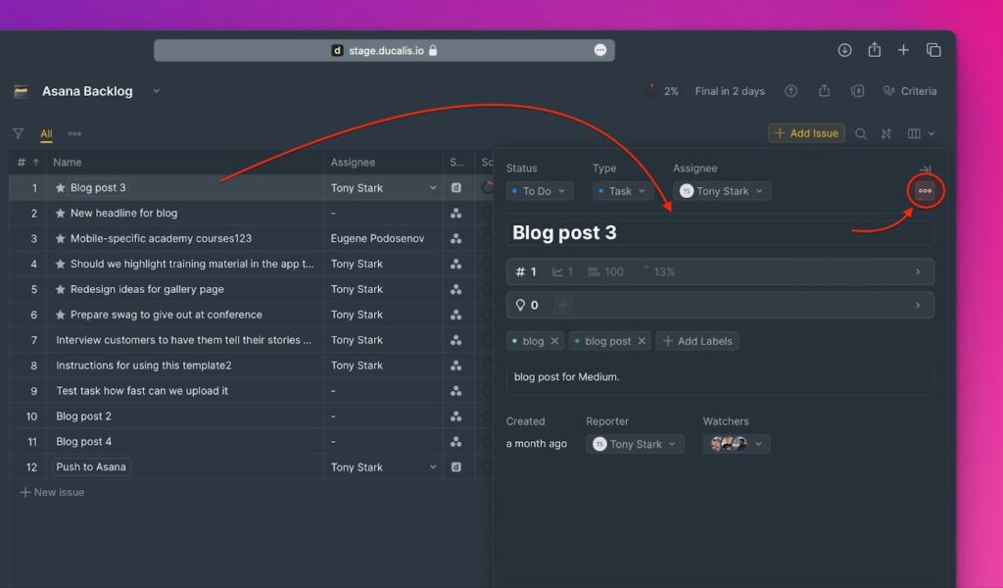This screenshot has height=588, width=1003.
Task: Open the Assignee Tony Stark dropdown in issue card
Action: coord(722,191)
